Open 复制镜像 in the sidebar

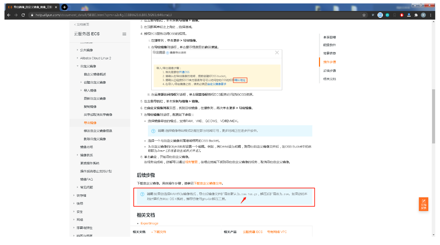pos(90,107)
